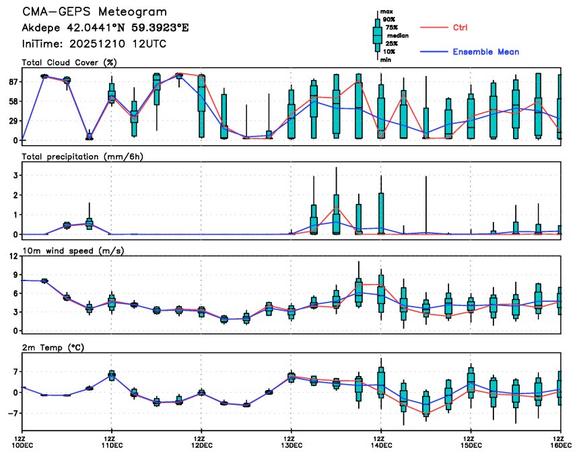Viewport: 579px width, 456px height.
Task: Click the red Ctrl legend line
Action: [x=434, y=28]
